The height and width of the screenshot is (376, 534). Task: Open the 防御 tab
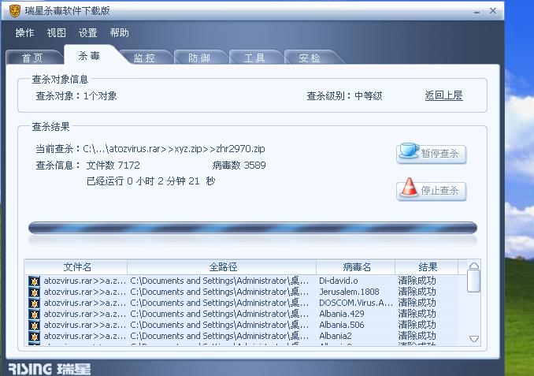coord(199,58)
